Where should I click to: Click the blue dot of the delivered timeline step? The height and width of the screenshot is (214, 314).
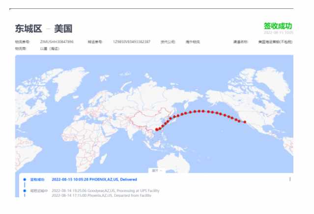(x=25, y=179)
